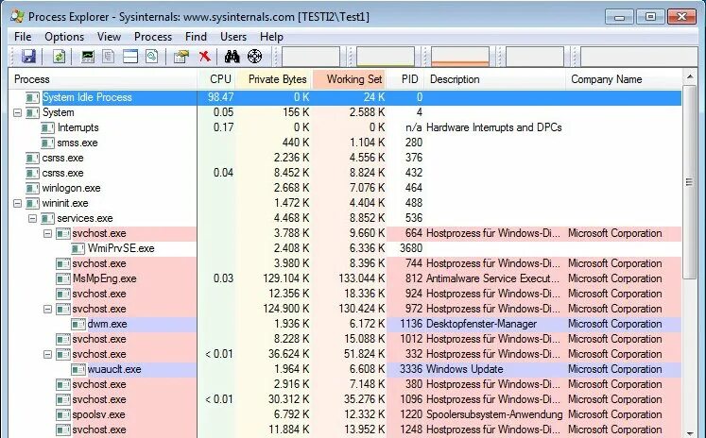
Task: Click the 130.424 K working set value
Action: tap(362, 309)
